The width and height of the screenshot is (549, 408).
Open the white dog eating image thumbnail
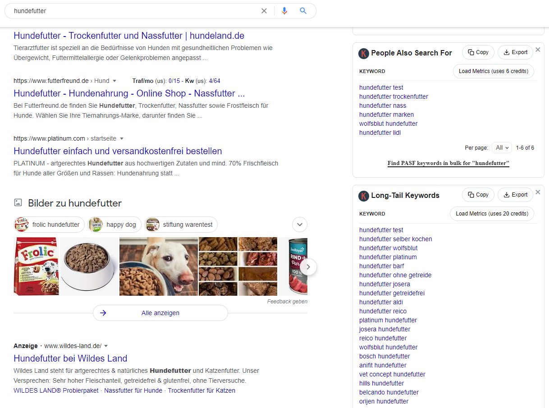tap(159, 266)
